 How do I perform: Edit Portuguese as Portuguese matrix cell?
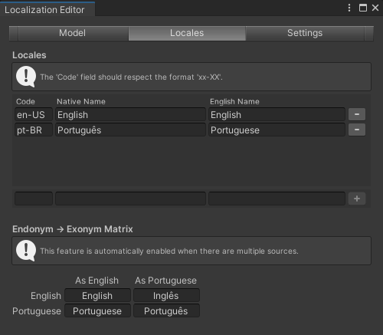tap(166, 310)
